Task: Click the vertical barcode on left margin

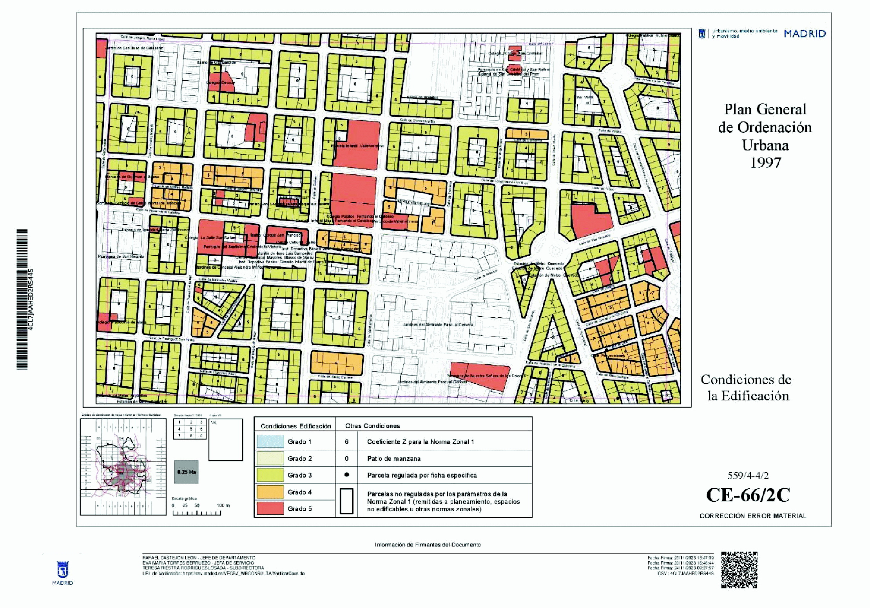Action: [x=22, y=299]
